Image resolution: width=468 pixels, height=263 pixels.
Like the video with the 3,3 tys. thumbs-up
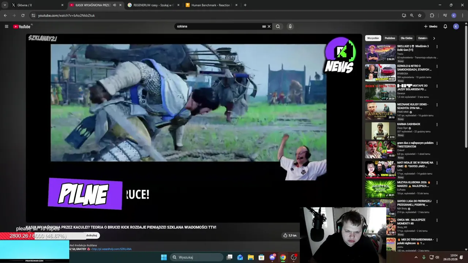point(290,235)
